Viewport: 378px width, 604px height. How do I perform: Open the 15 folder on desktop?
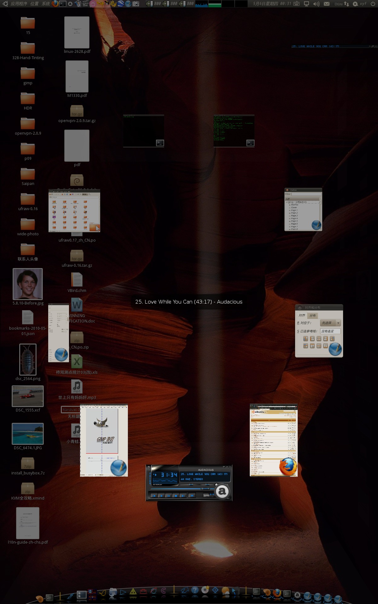click(28, 26)
